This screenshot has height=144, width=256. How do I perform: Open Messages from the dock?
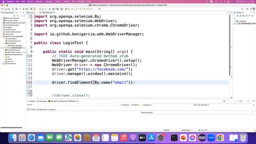(59, 138)
